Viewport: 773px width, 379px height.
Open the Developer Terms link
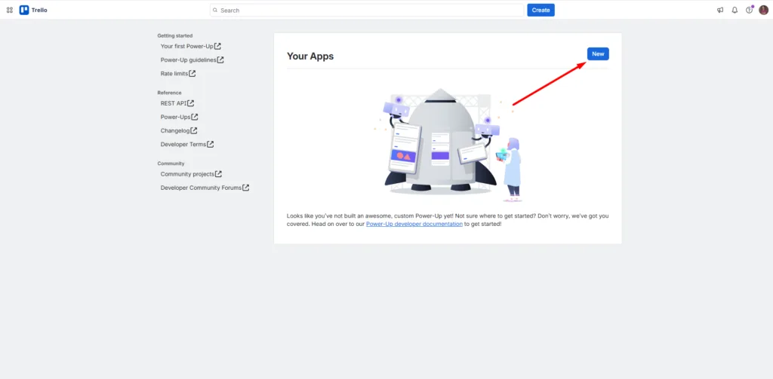coord(187,145)
